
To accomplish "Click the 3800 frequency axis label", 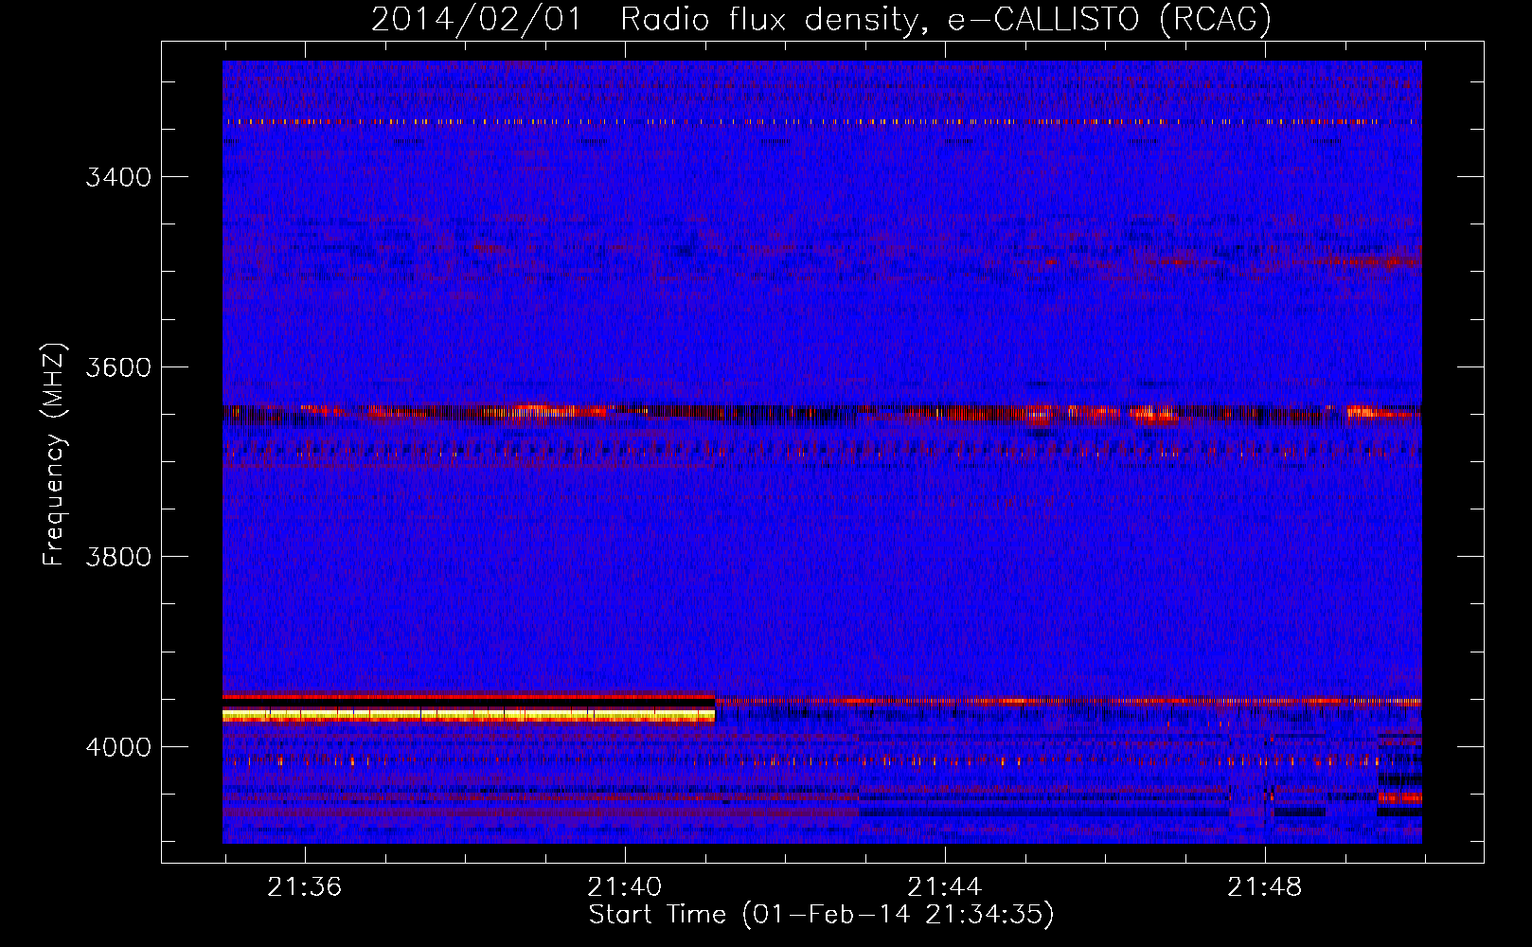I will [x=118, y=557].
